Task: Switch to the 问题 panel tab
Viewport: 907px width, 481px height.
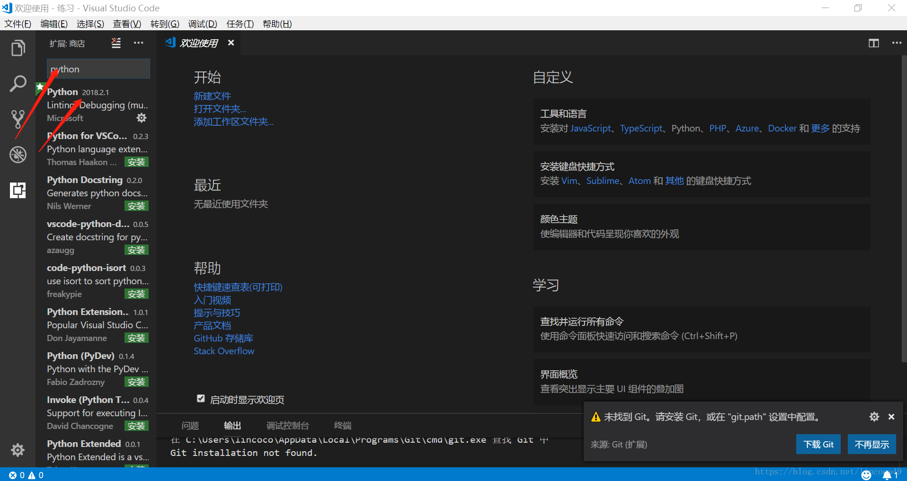Action: click(x=190, y=426)
